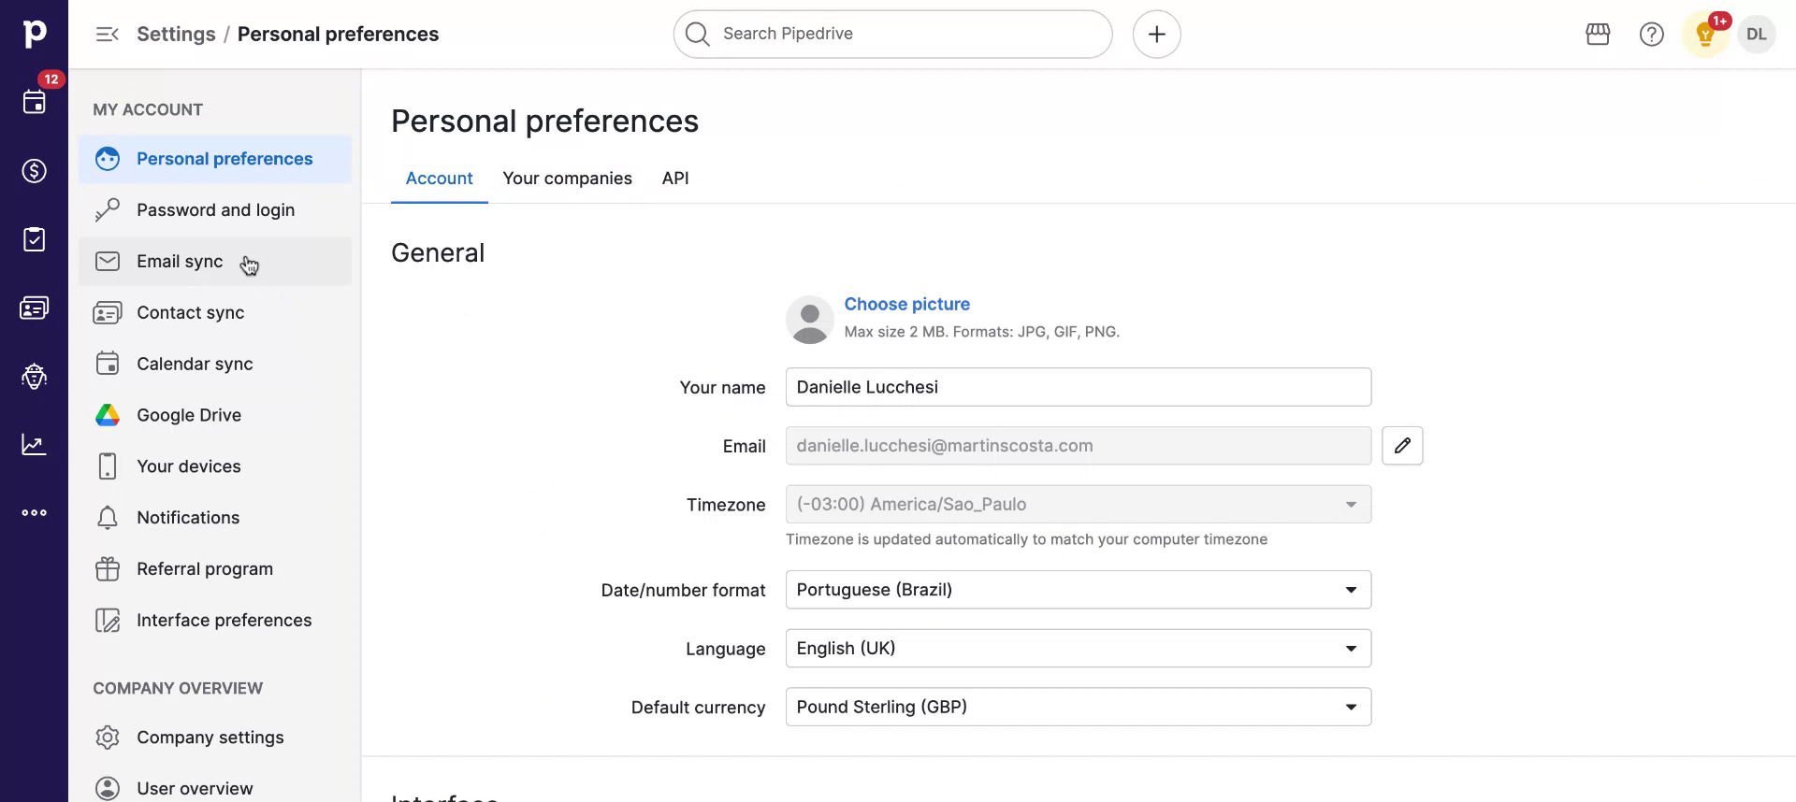The width and height of the screenshot is (1796, 802).
Task: Switch to the API tab
Action: point(674,179)
